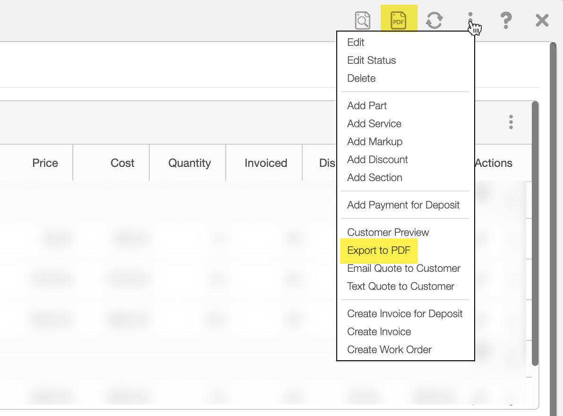The image size is (563, 416).
Task: Select Add Service menu entry
Action: [374, 124]
